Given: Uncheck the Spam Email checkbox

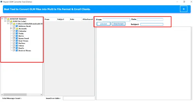Looking at the screenshot, I should 14,38.
